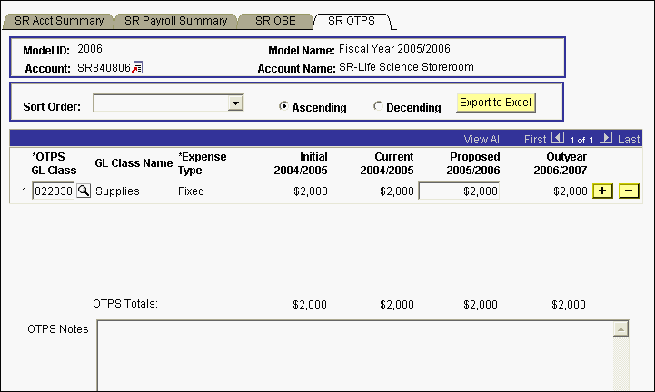The height and width of the screenshot is (392, 655).
Task: Select the SR OTPS tab
Action: [352, 20]
